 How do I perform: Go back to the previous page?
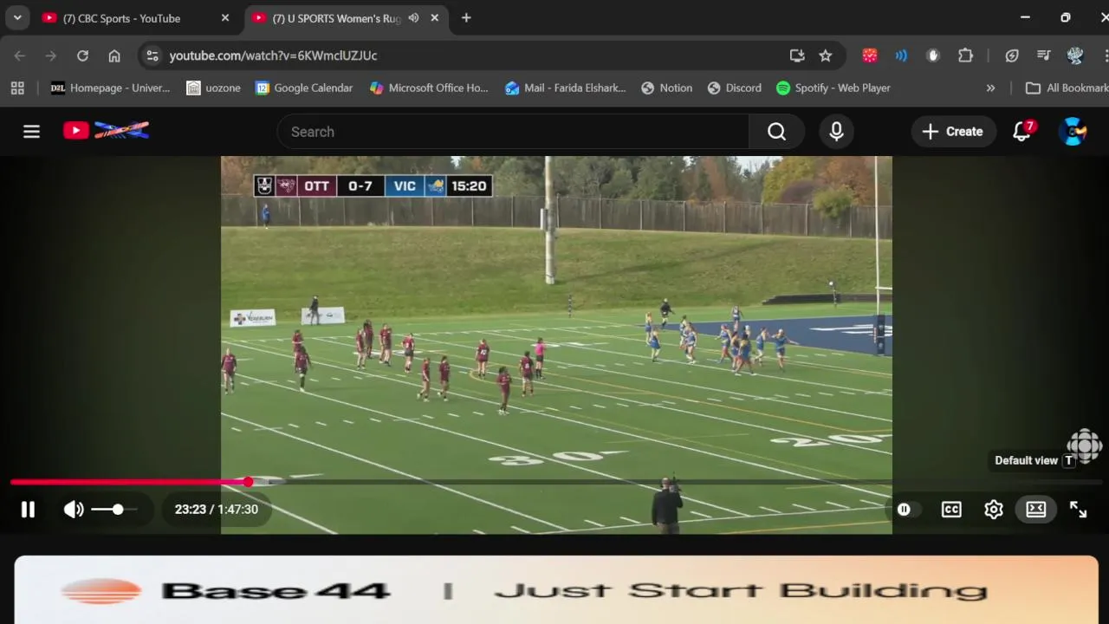20,55
